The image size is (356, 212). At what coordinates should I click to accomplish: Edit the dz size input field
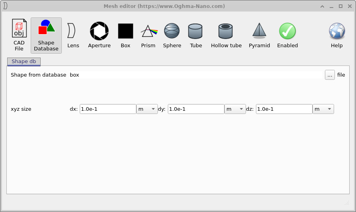tap(284, 109)
